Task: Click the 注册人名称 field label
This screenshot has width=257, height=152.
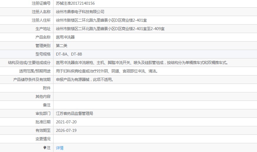Action: (x=41, y=12)
